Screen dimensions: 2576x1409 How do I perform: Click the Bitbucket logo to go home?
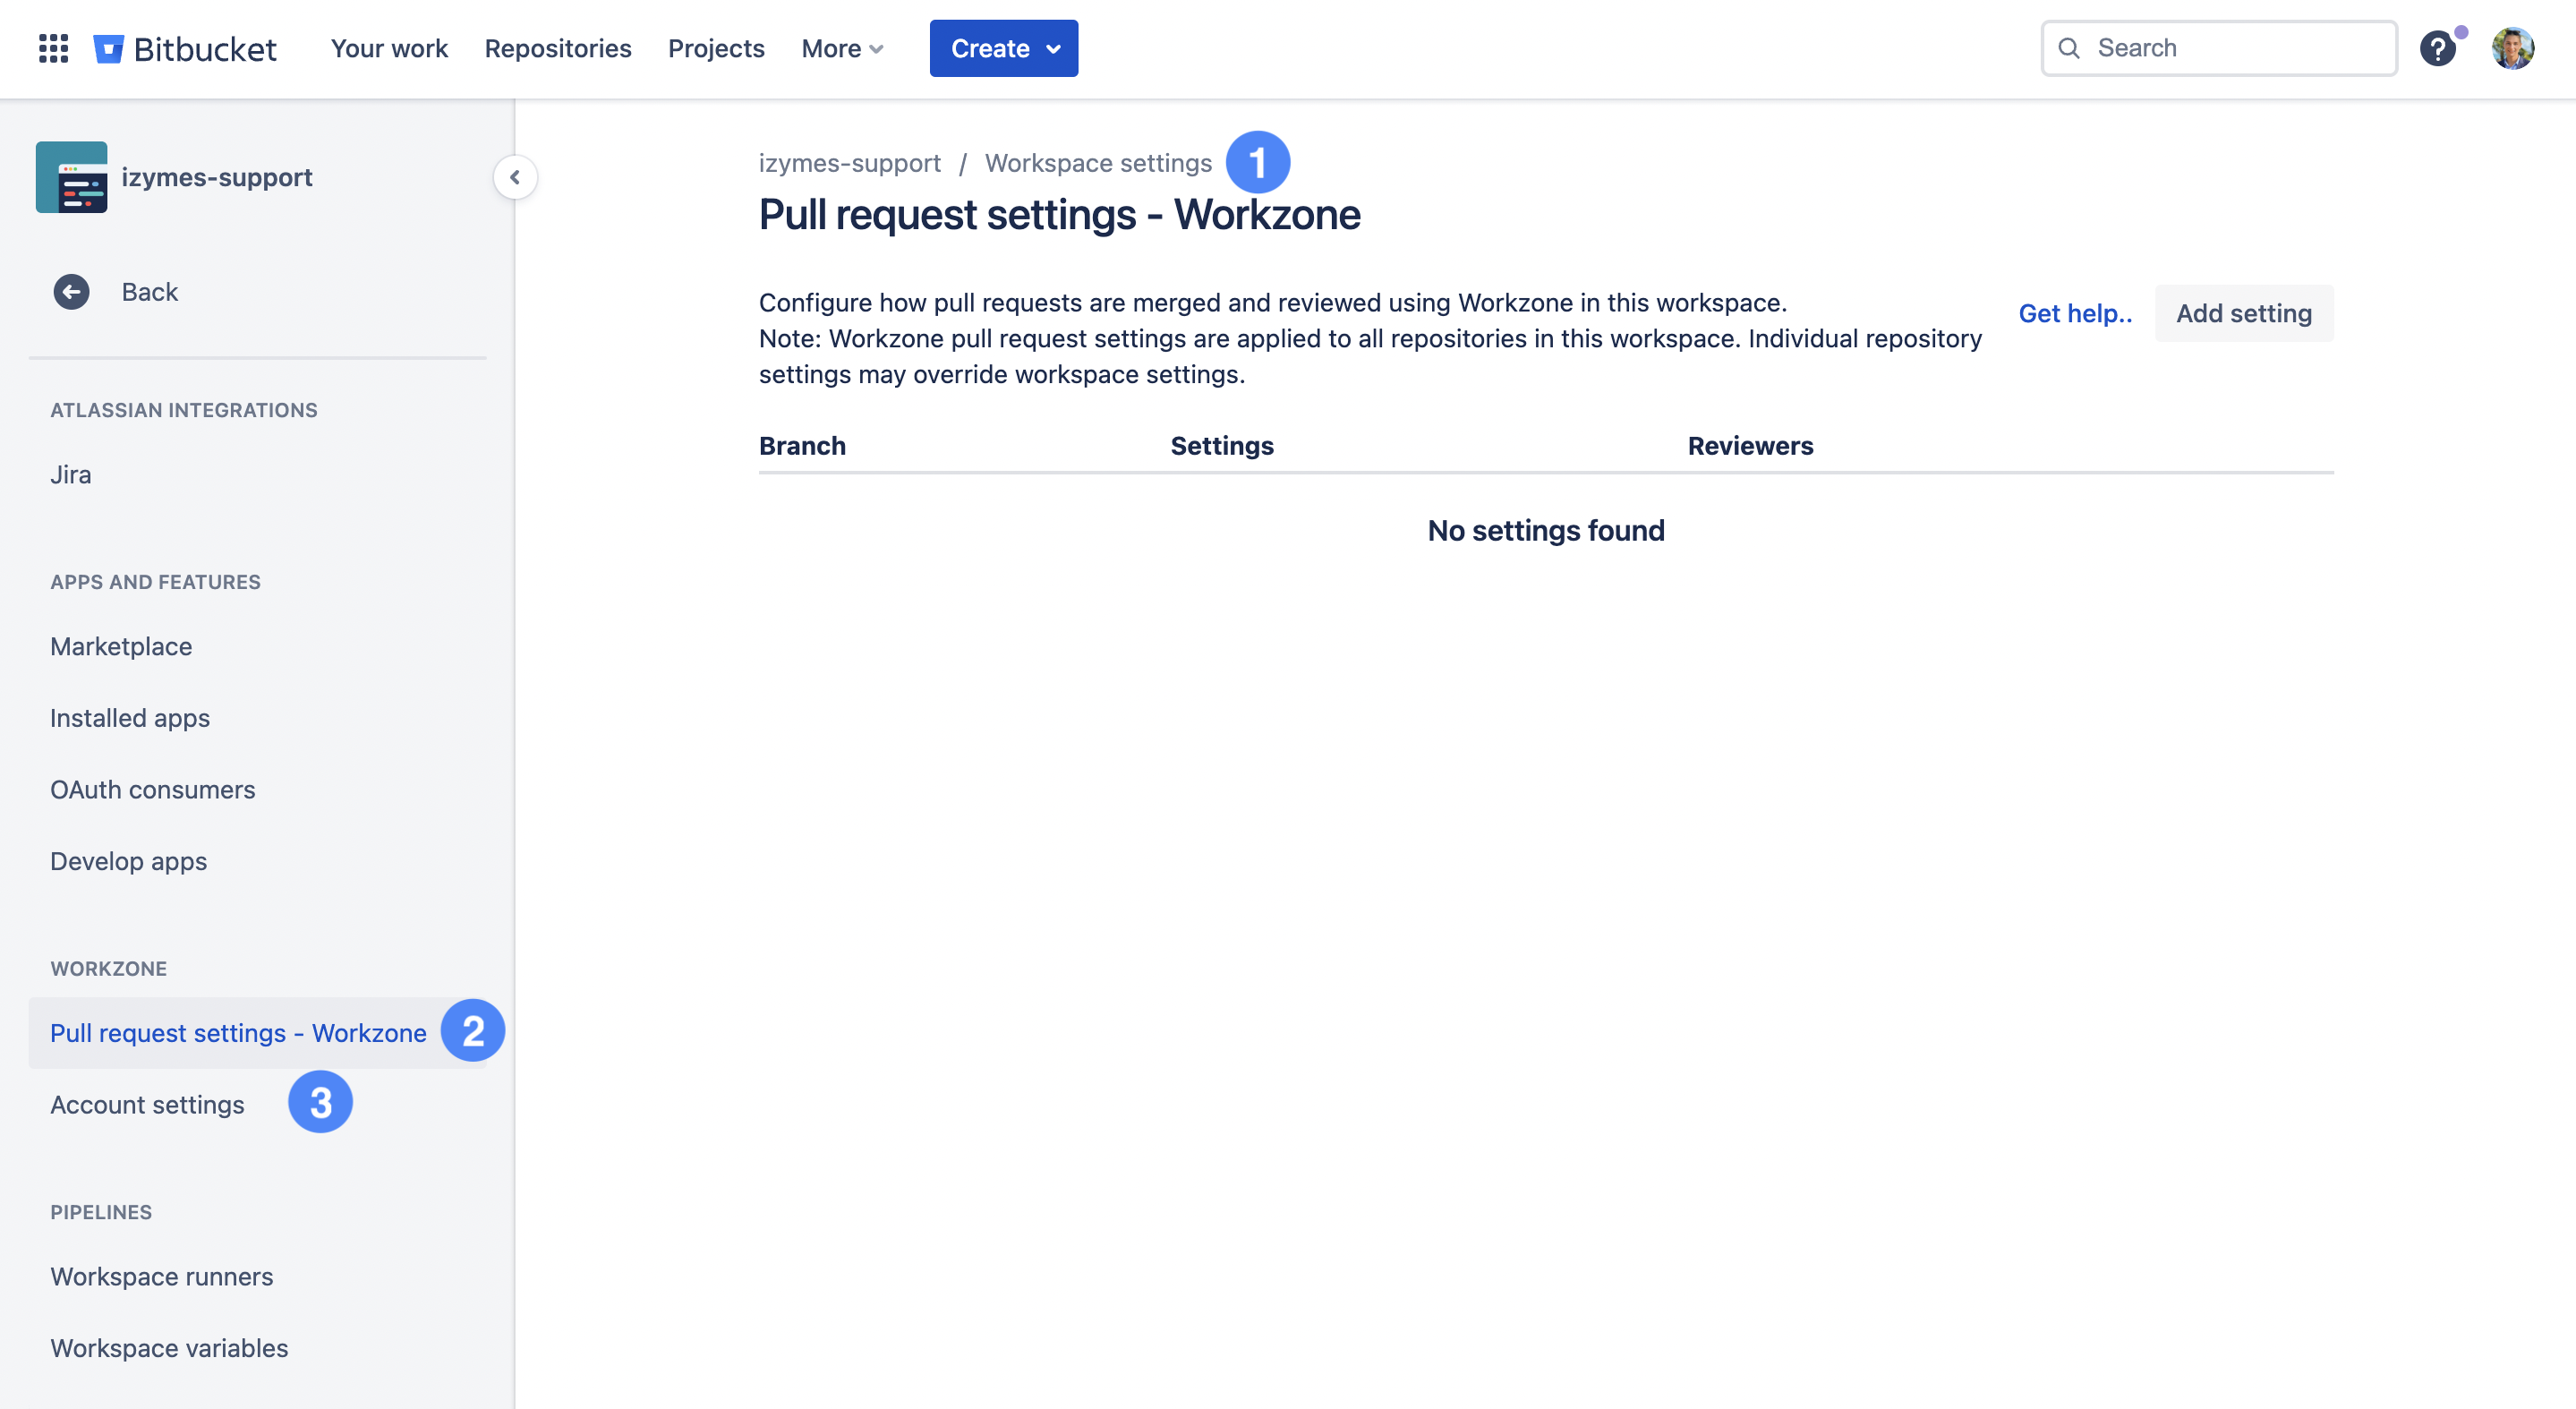(188, 48)
